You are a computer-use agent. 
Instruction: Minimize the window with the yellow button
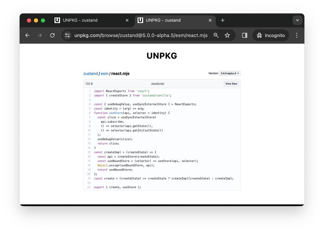[x=36, y=20]
